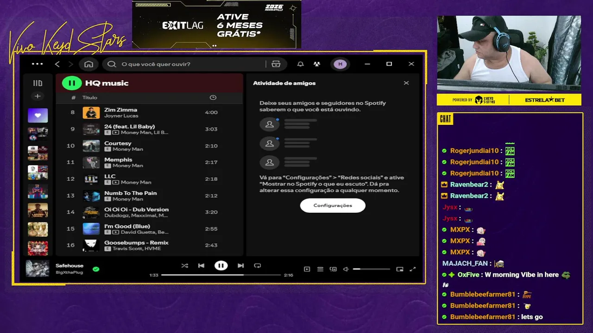Click Bumblebeefarmer81's 'lets go' message
The image size is (593, 333).
[x=531, y=317]
